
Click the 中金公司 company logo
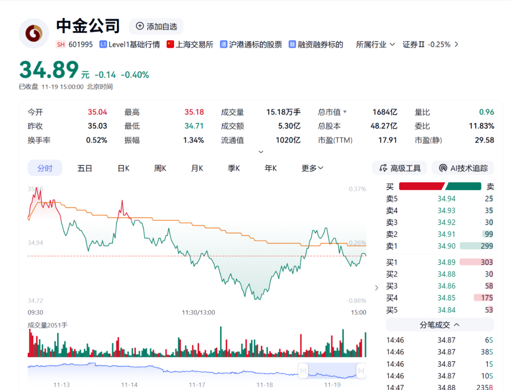(34, 34)
